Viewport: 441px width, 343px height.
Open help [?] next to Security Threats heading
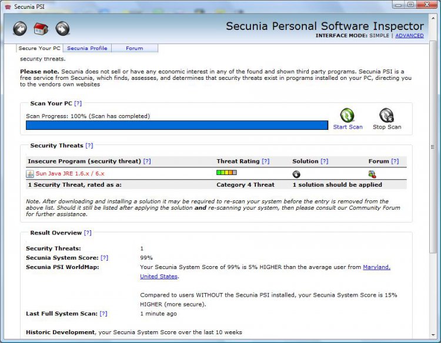click(x=89, y=146)
